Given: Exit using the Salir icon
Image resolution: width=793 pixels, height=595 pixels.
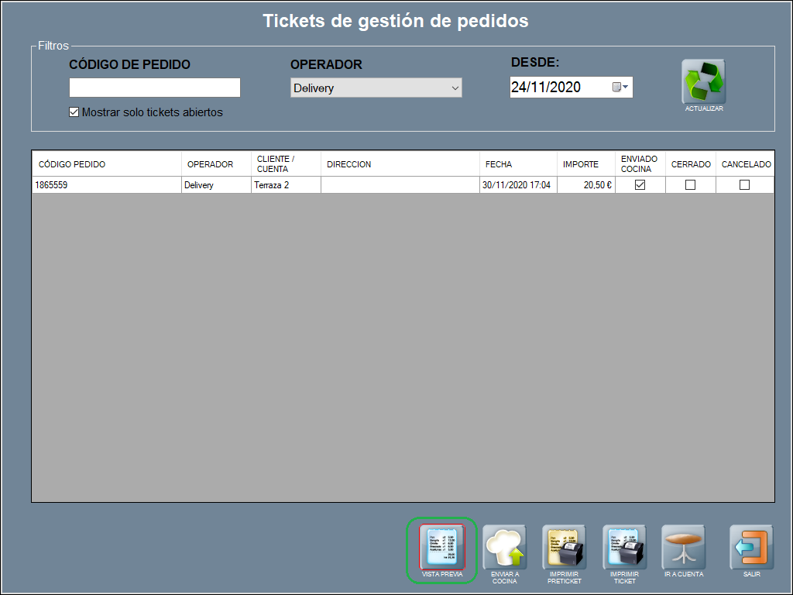Looking at the screenshot, I should 751,547.
